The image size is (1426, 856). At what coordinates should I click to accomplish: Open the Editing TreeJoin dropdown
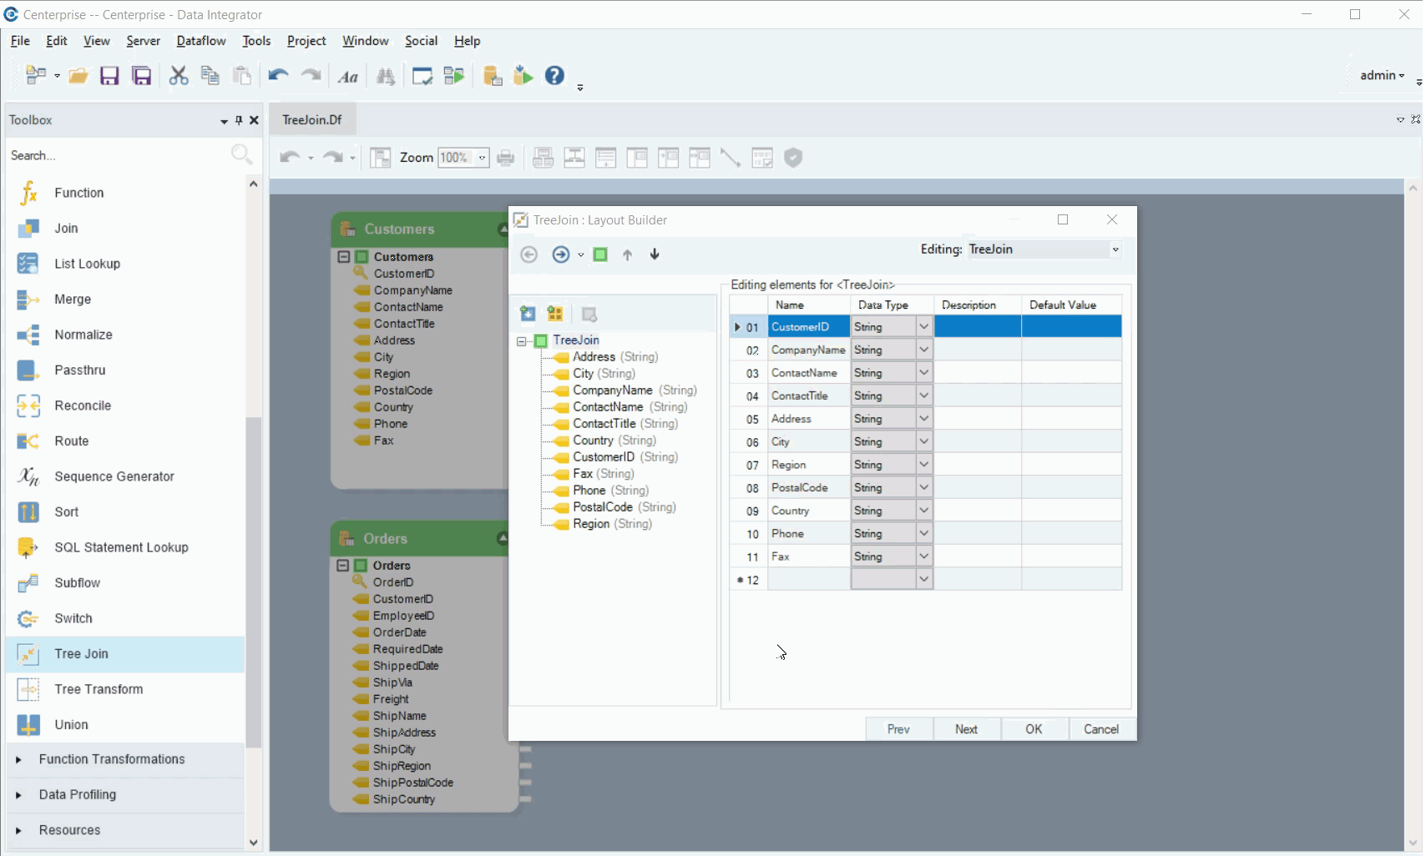1115,249
